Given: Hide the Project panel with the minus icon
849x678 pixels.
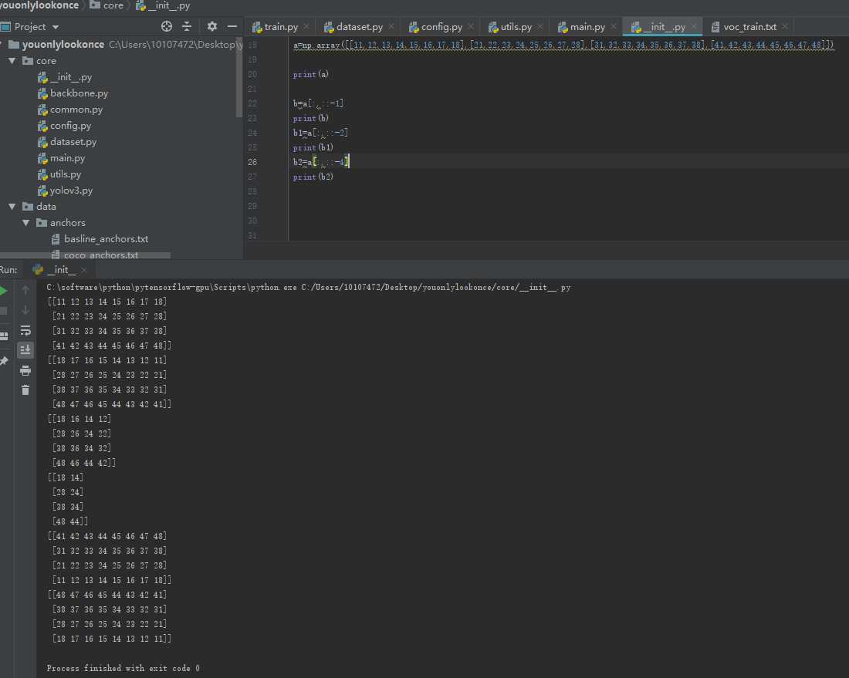Looking at the screenshot, I should pyautogui.click(x=232, y=26).
